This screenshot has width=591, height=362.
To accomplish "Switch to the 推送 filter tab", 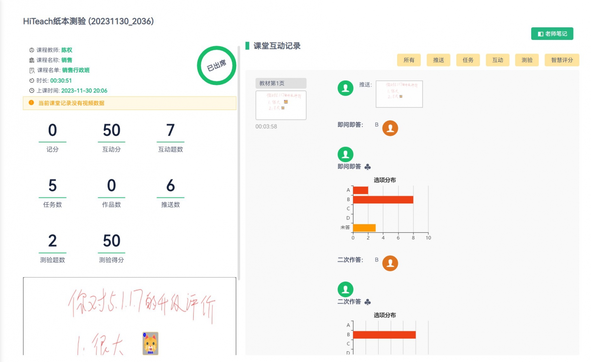I will click(438, 60).
